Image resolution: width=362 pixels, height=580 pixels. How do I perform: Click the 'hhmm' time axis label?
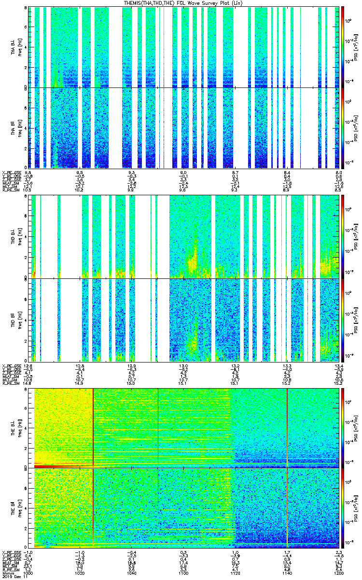coord(7,573)
